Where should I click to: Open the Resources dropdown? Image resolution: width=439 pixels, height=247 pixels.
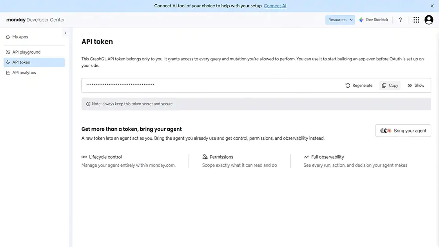(x=340, y=20)
